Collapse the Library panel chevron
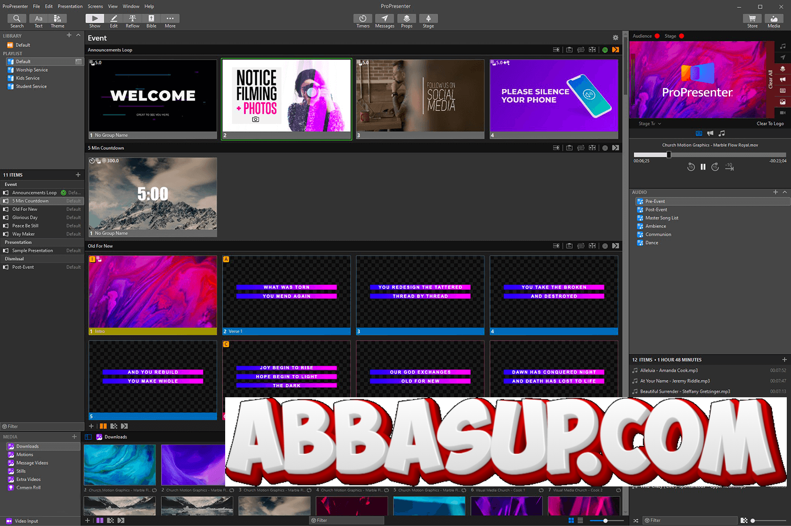 coord(79,35)
